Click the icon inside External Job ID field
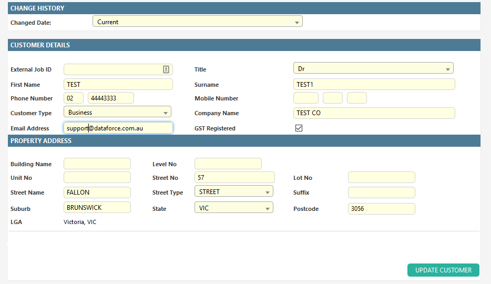 (x=166, y=69)
